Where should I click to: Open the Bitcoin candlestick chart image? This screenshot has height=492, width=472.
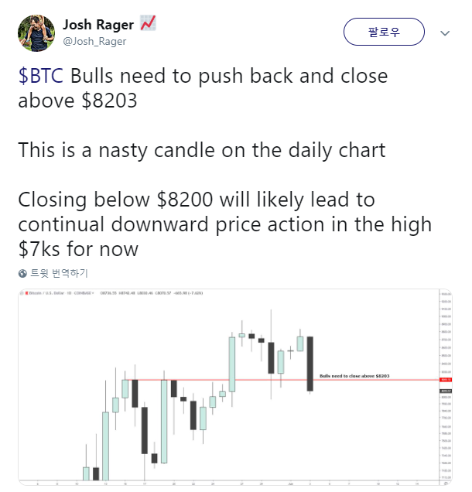tap(235, 387)
